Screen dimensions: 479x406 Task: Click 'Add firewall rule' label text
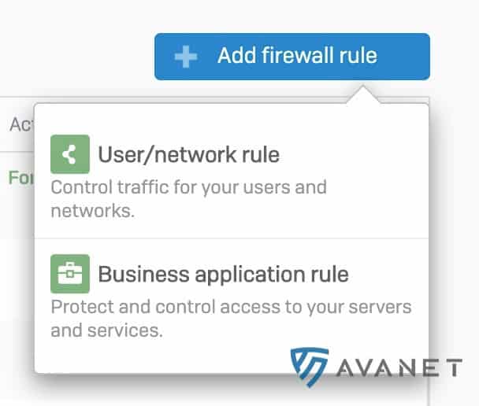[x=298, y=56]
